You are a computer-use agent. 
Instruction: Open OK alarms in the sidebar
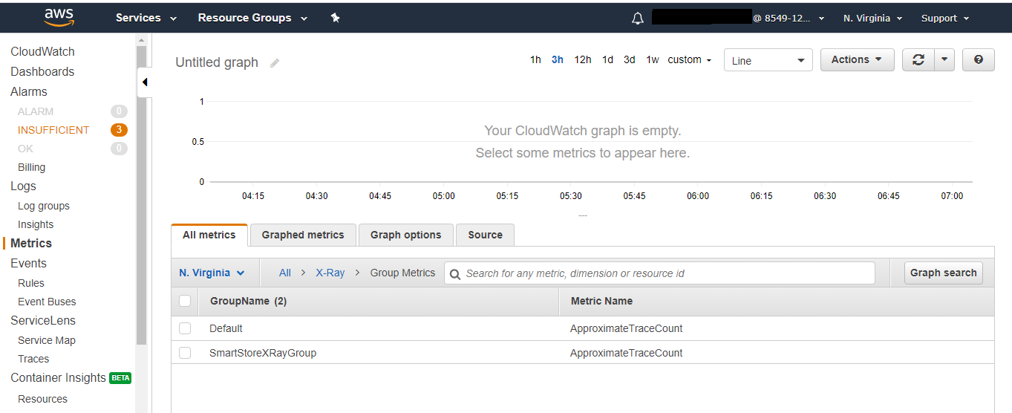(x=25, y=149)
